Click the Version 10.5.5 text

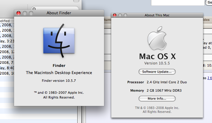point(157,63)
